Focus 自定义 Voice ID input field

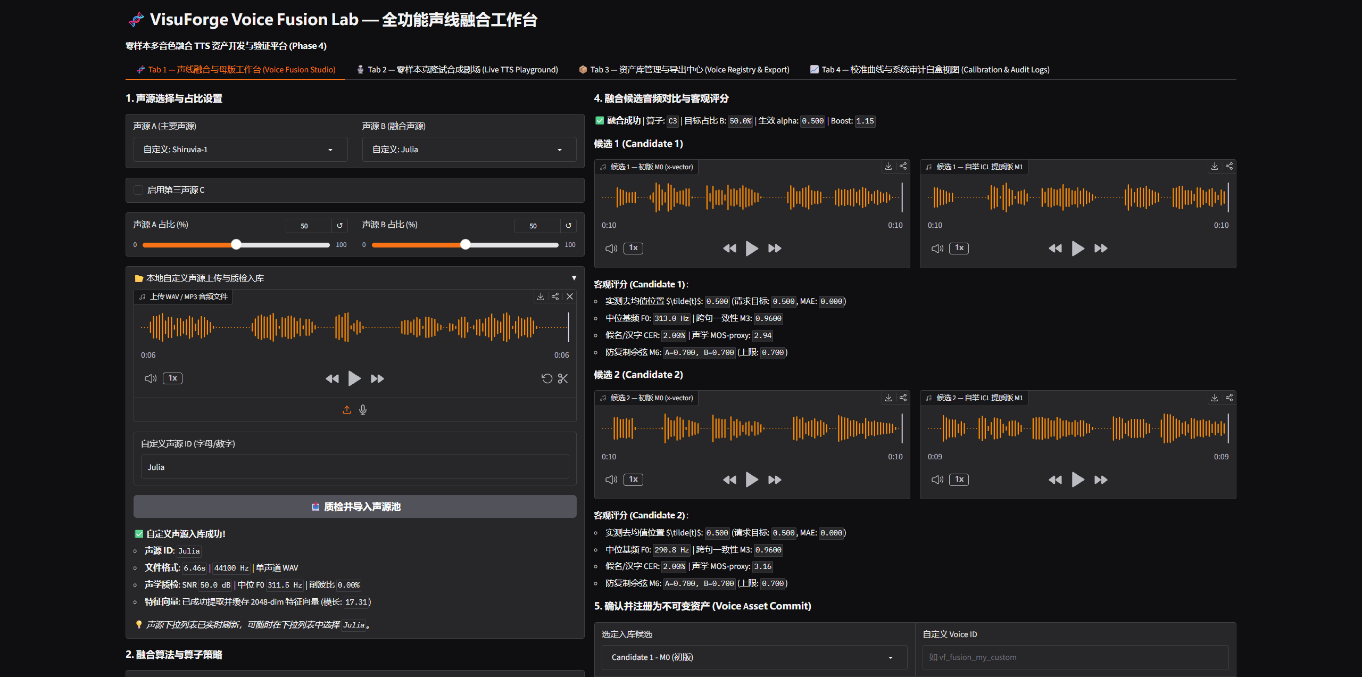pos(1075,657)
